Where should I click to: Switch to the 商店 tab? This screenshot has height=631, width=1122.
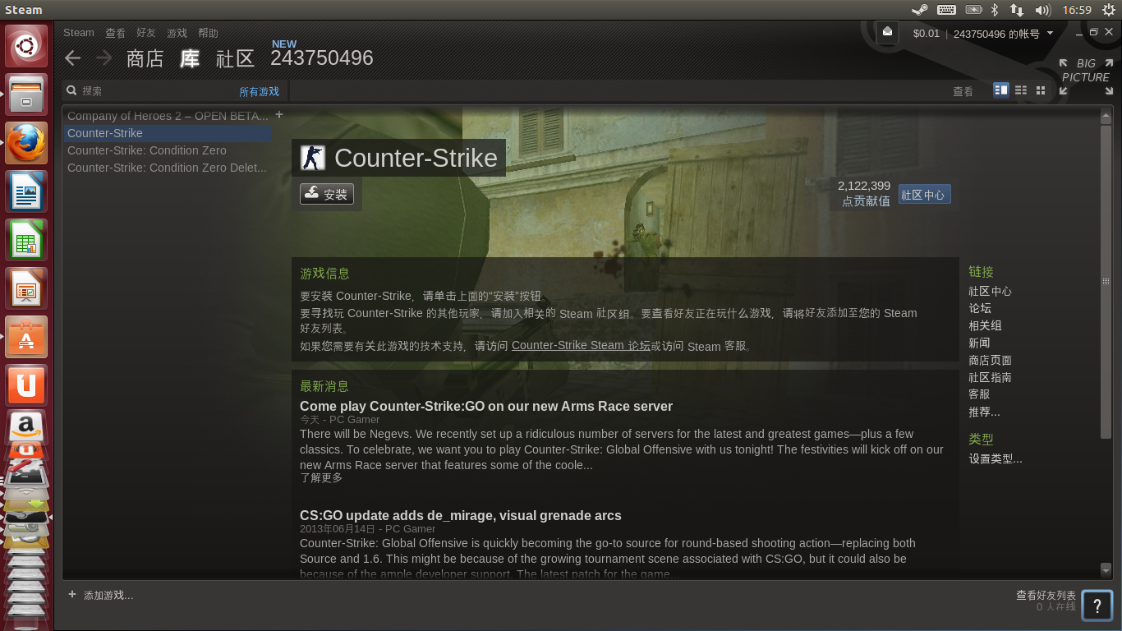145,58
